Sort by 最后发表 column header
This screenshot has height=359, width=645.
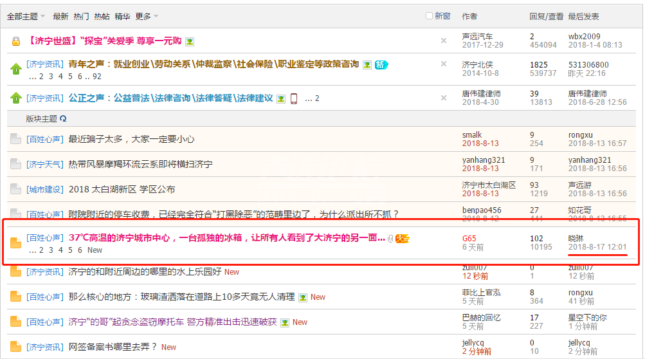(x=583, y=17)
